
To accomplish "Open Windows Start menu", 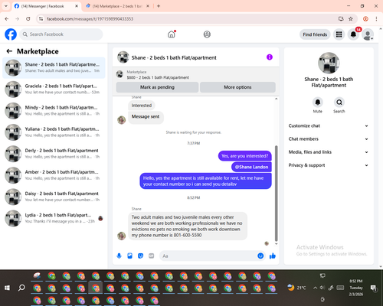I will (7, 288).
